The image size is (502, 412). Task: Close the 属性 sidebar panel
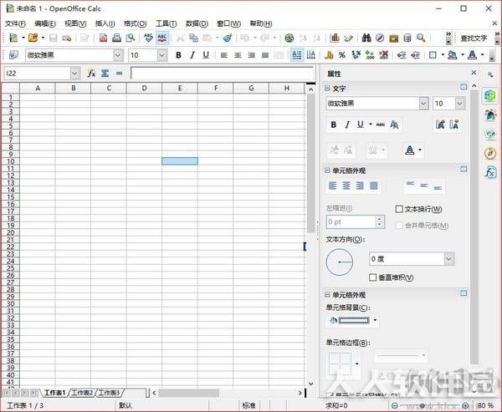(474, 73)
